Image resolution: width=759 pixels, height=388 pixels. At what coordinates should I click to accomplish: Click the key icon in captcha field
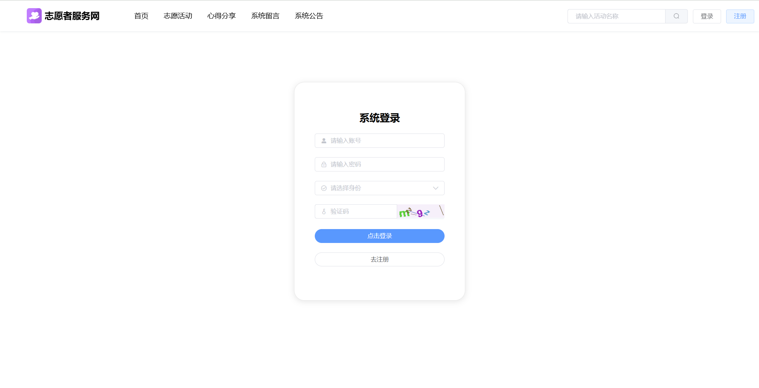coord(324,211)
